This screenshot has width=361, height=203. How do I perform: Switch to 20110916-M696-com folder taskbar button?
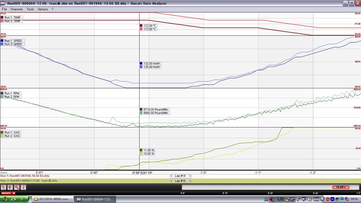[52, 199]
